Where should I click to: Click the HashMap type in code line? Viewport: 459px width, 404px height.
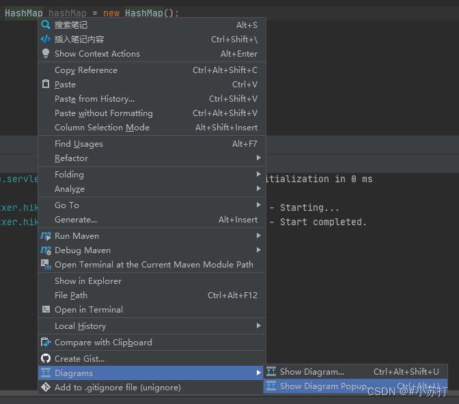(x=24, y=13)
